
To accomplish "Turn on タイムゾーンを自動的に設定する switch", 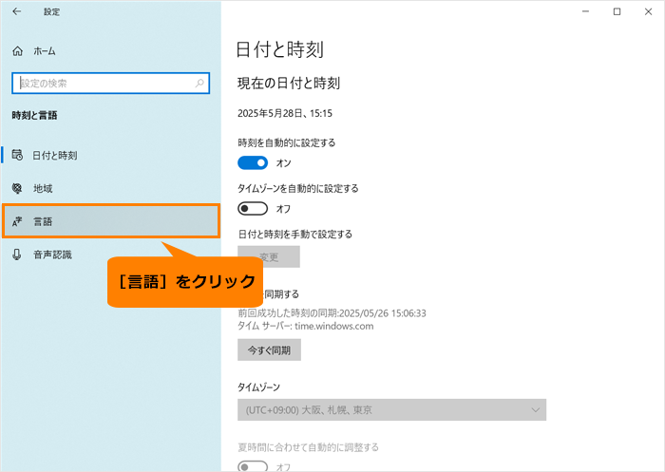I will [x=253, y=209].
